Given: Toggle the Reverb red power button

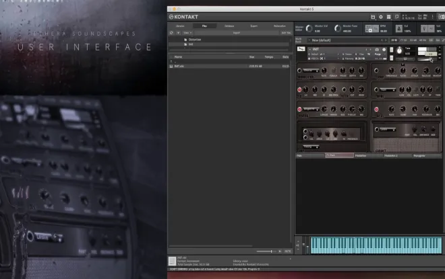Looking at the screenshot, I should click(299, 109).
